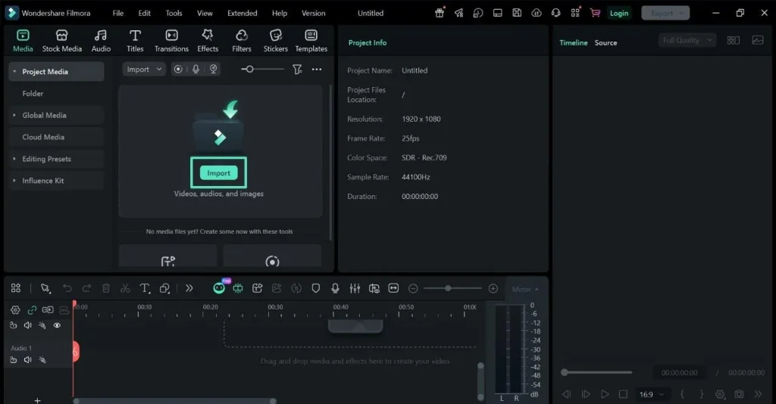Open the 16:9 aspect ratio dropdown

651,394
